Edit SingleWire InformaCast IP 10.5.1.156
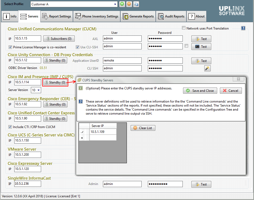 click(x=28, y=184)
